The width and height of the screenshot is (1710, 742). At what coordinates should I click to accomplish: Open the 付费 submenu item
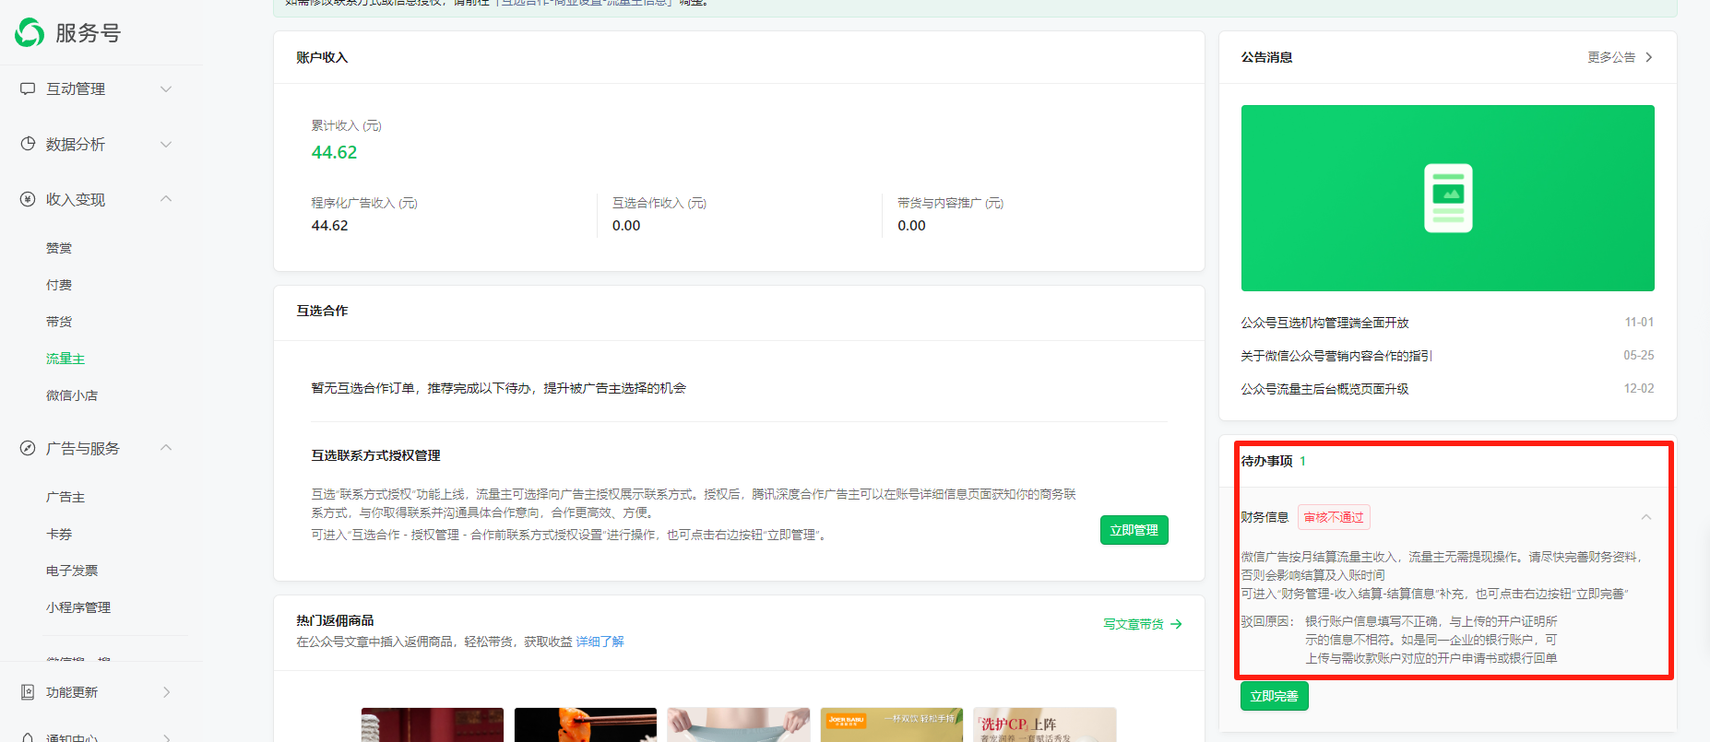59,285
